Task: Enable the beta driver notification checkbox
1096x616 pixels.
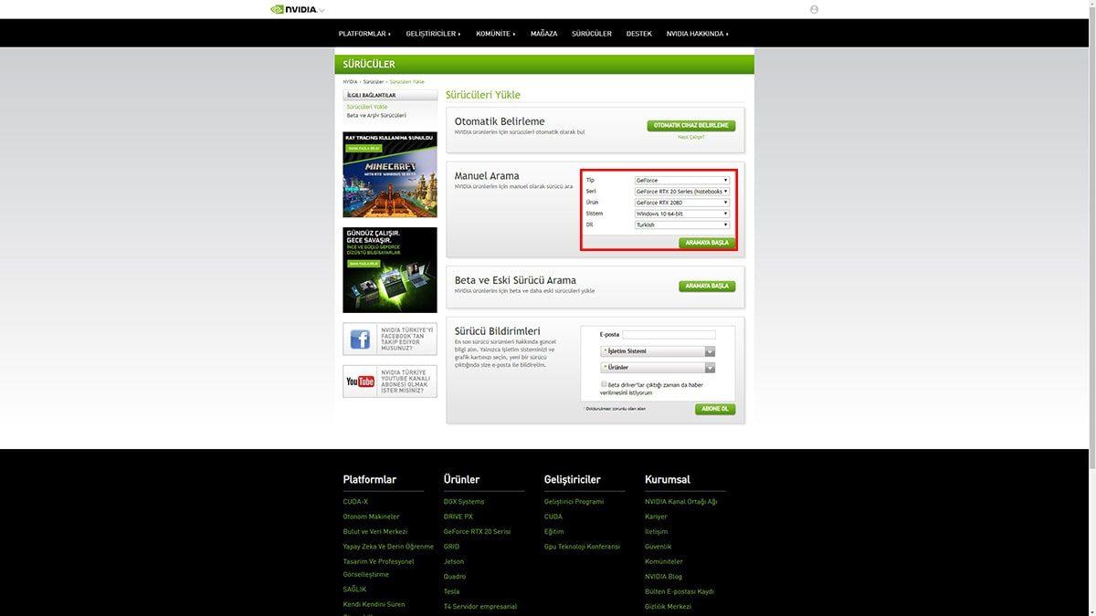Action: 604,384
